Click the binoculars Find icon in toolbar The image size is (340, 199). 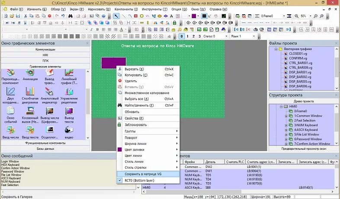(70, 16)
